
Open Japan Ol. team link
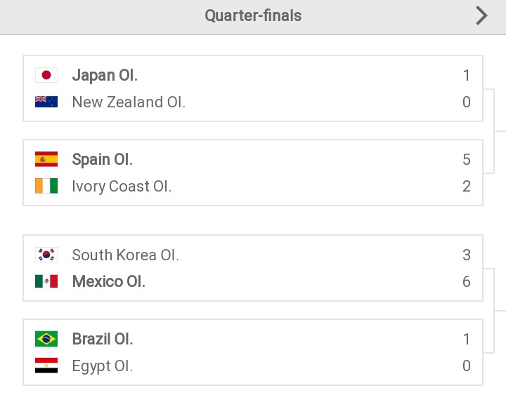pyautogui.click(x=105, y=75)
